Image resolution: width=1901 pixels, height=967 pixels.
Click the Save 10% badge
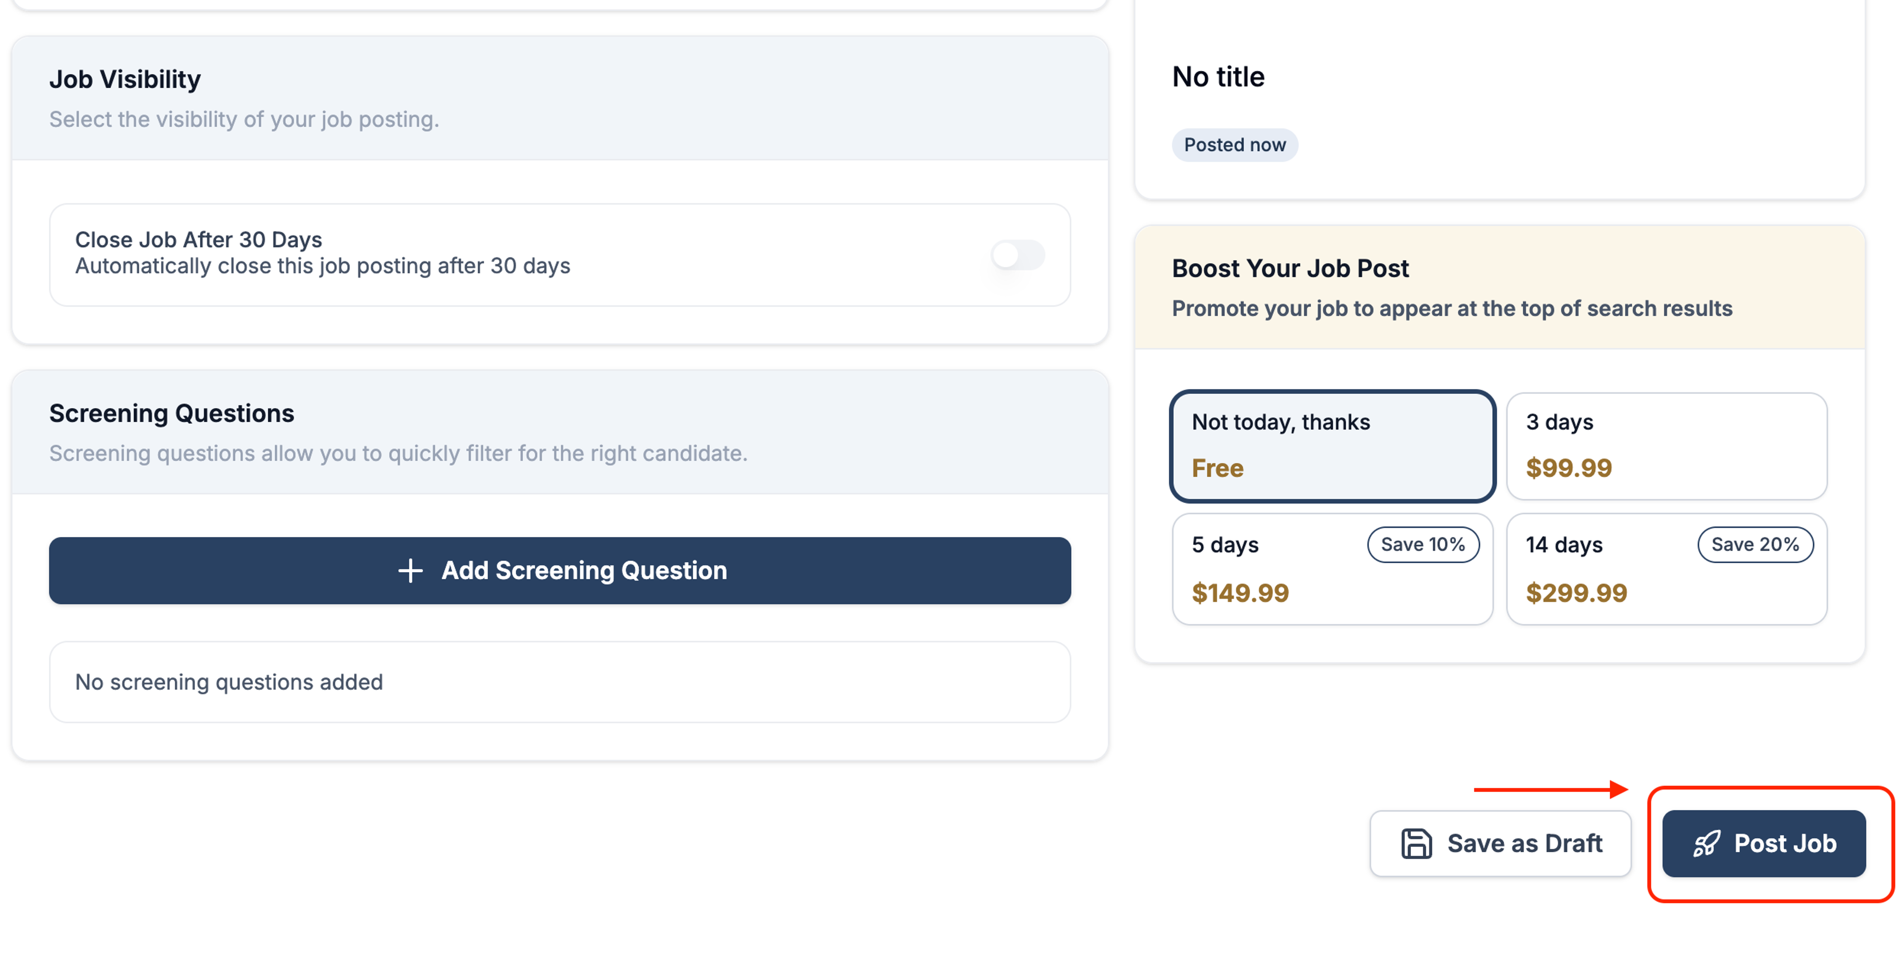pyautogui.click(x=1423, y=544)
